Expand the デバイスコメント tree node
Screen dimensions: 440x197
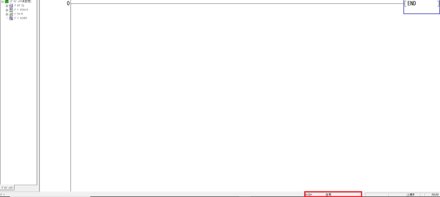coord(7,10)
